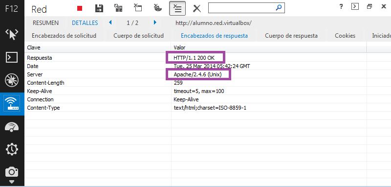Select the Network sidebar tool
391x187 pixels.
point(12,104)
